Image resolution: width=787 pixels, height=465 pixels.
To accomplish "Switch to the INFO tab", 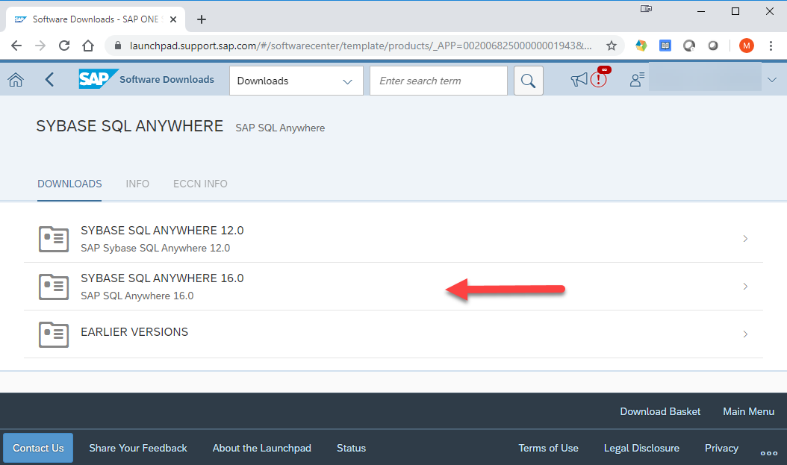I will click(137, 184).
